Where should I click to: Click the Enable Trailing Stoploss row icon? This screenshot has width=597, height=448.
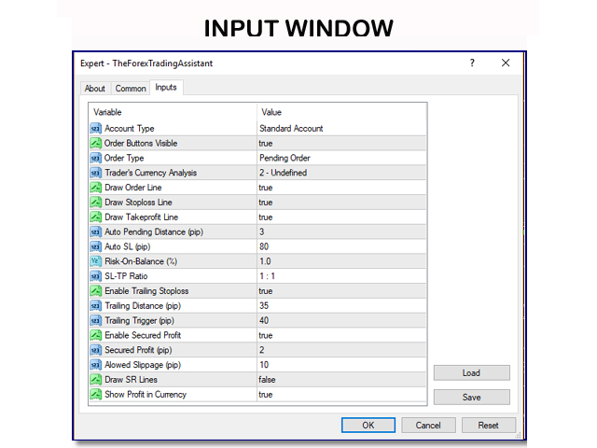(x=95, y=291)
